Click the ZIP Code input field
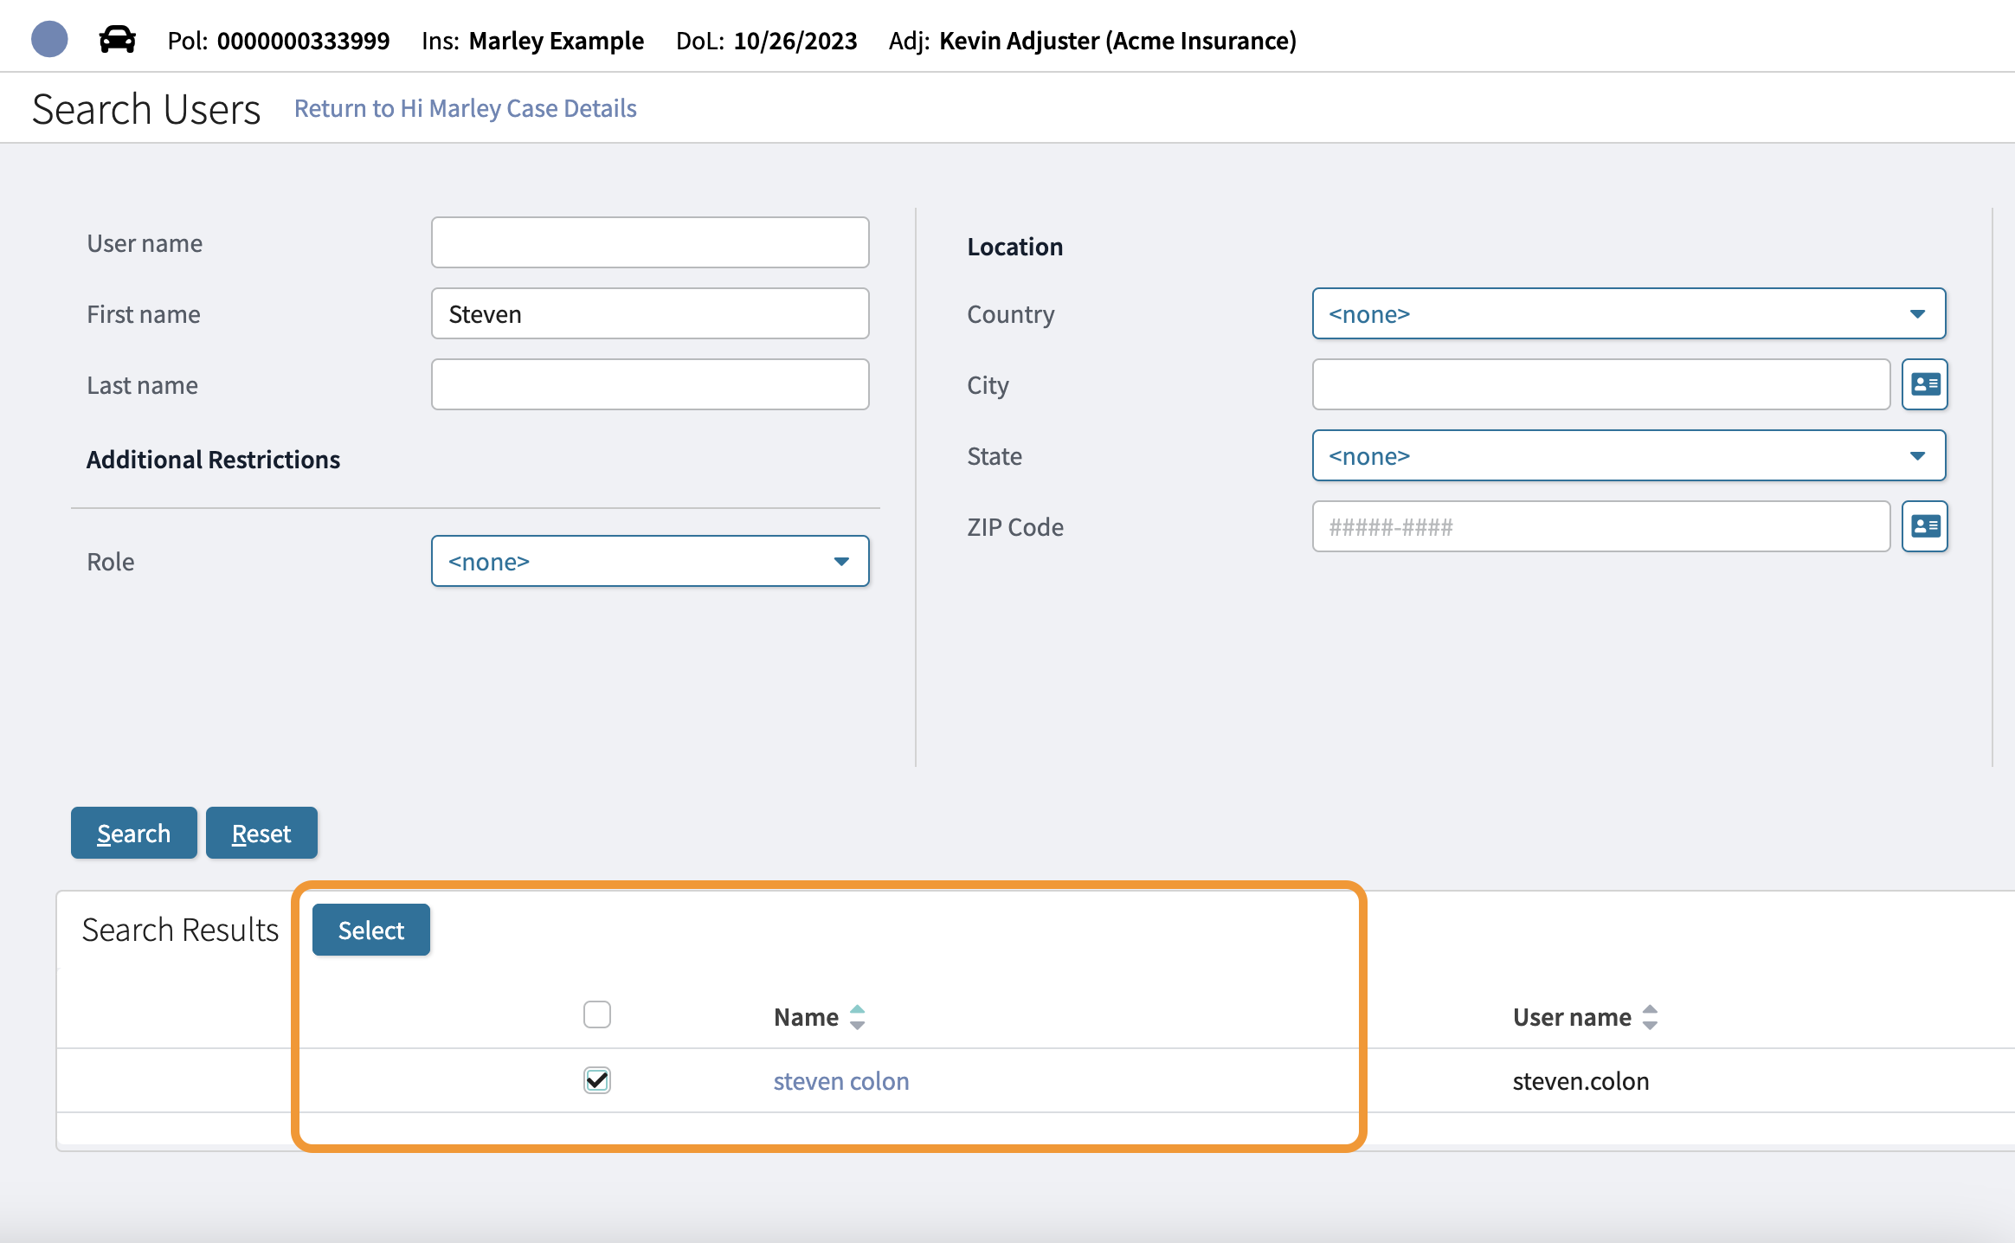Viewport: 2015px width, 1243px height. (1600, 526)
